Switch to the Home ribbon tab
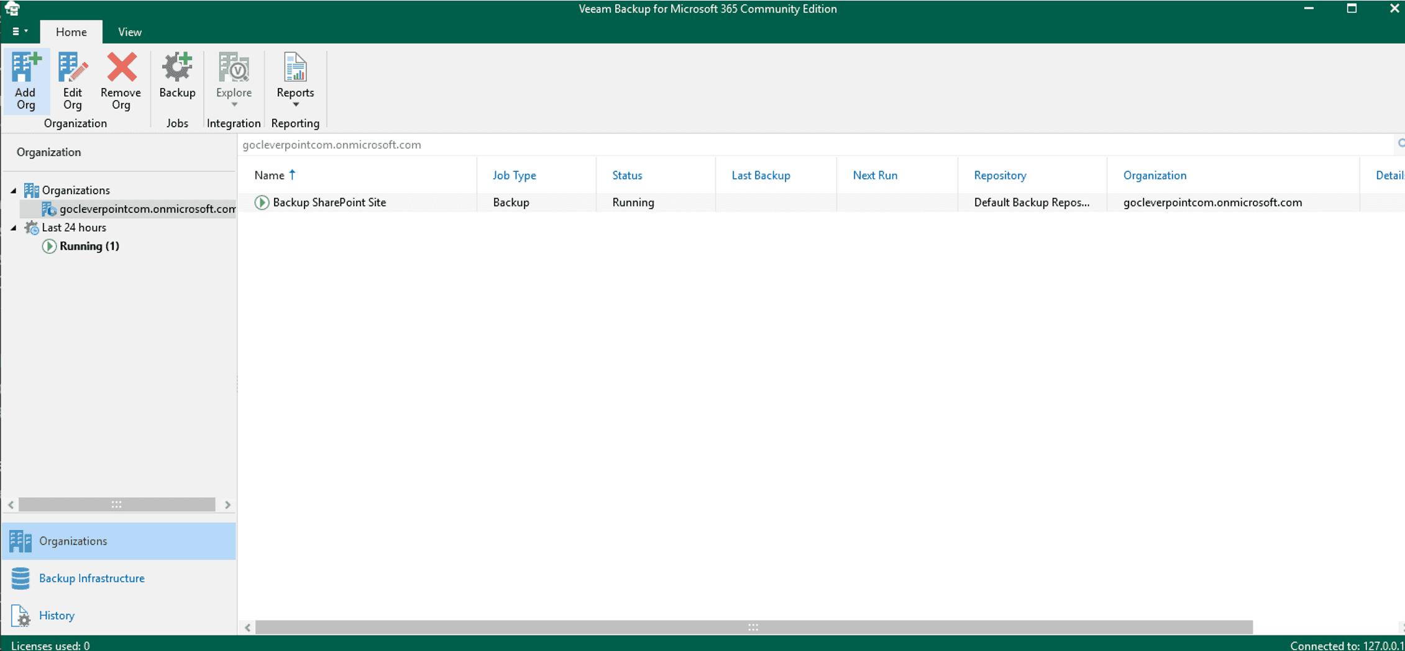This screenshot has width=1405, height=651. click(x=71, y=32)
